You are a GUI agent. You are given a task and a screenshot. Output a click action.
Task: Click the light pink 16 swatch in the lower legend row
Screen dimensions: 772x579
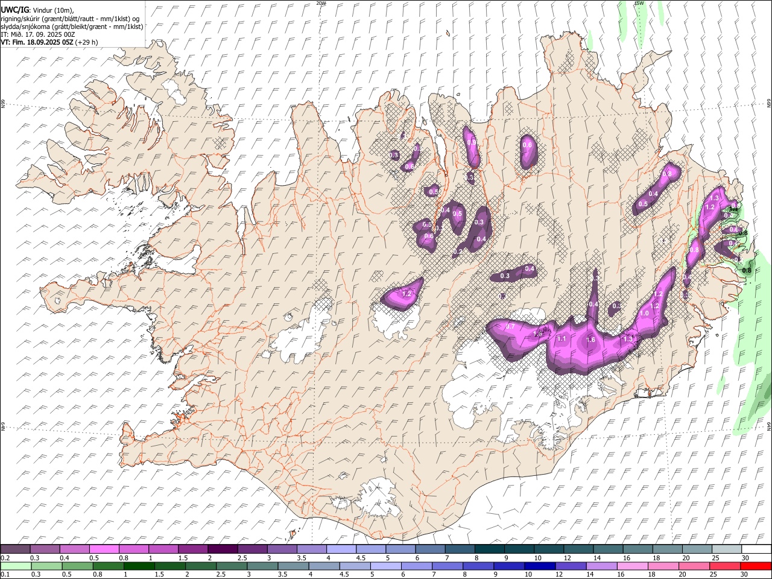coord(633,566)
